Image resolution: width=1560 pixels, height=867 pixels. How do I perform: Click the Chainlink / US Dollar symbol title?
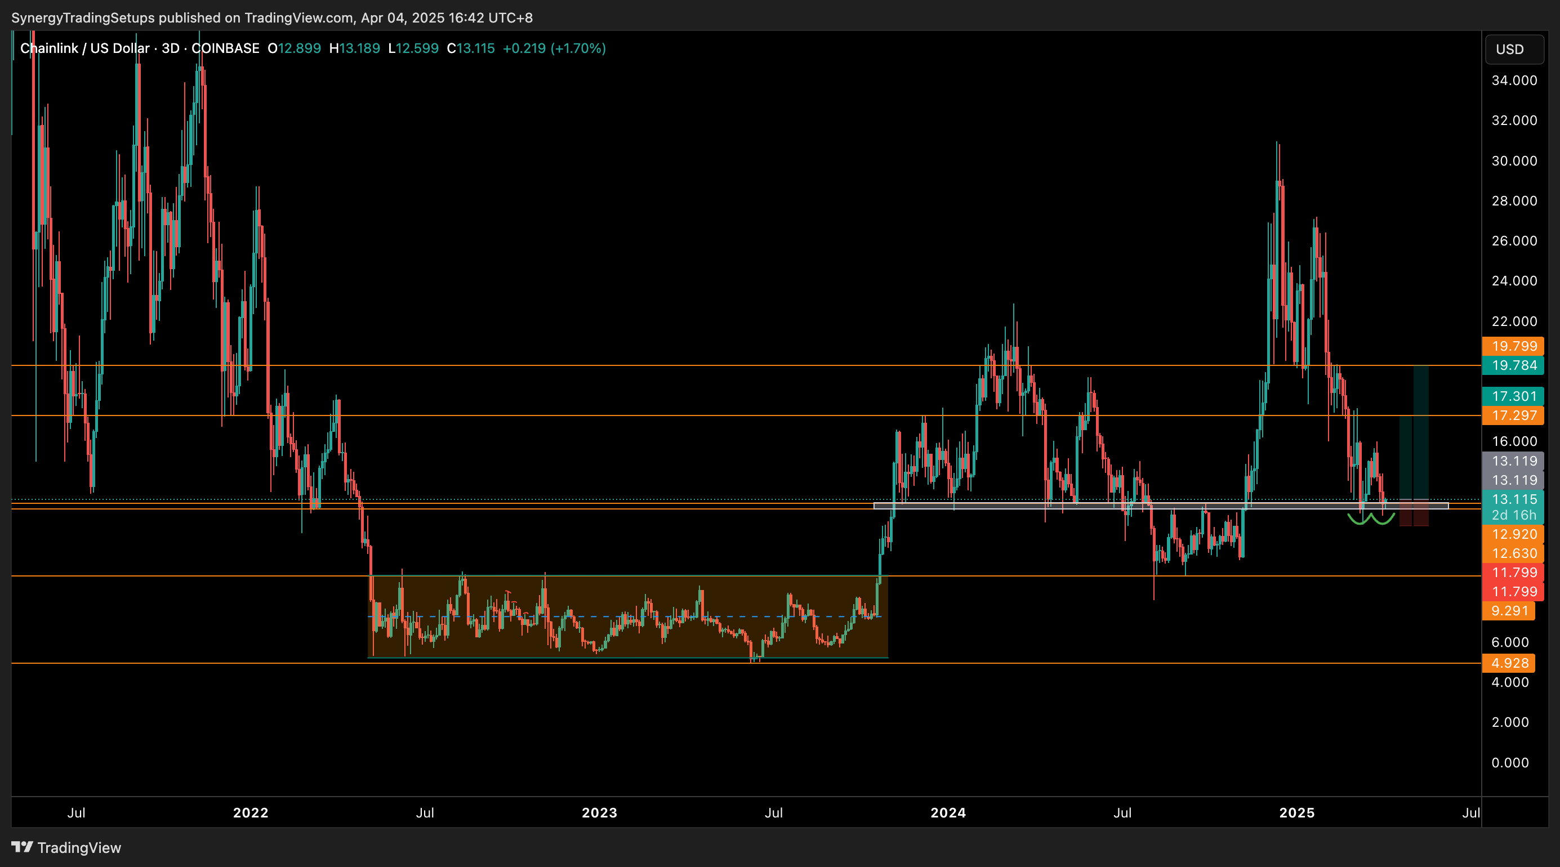coord(84,48)
